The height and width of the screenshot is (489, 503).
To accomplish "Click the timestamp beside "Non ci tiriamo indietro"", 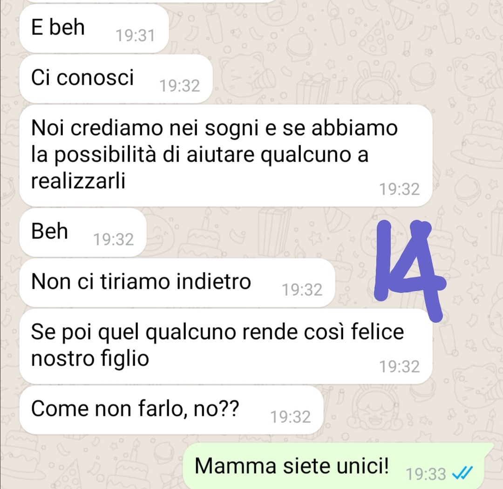I will [x=302, y=290].
